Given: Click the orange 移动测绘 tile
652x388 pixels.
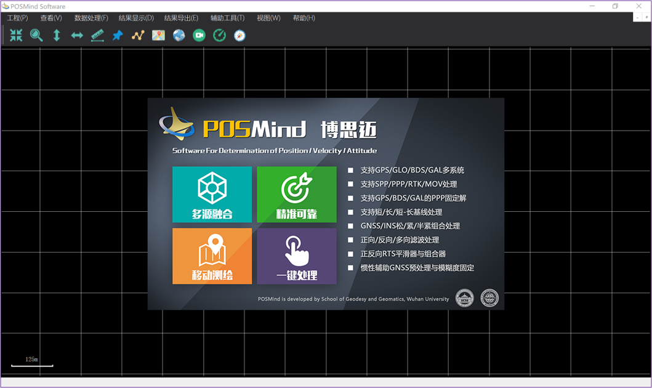Looking at the screenshot, I should pos(212,256).
